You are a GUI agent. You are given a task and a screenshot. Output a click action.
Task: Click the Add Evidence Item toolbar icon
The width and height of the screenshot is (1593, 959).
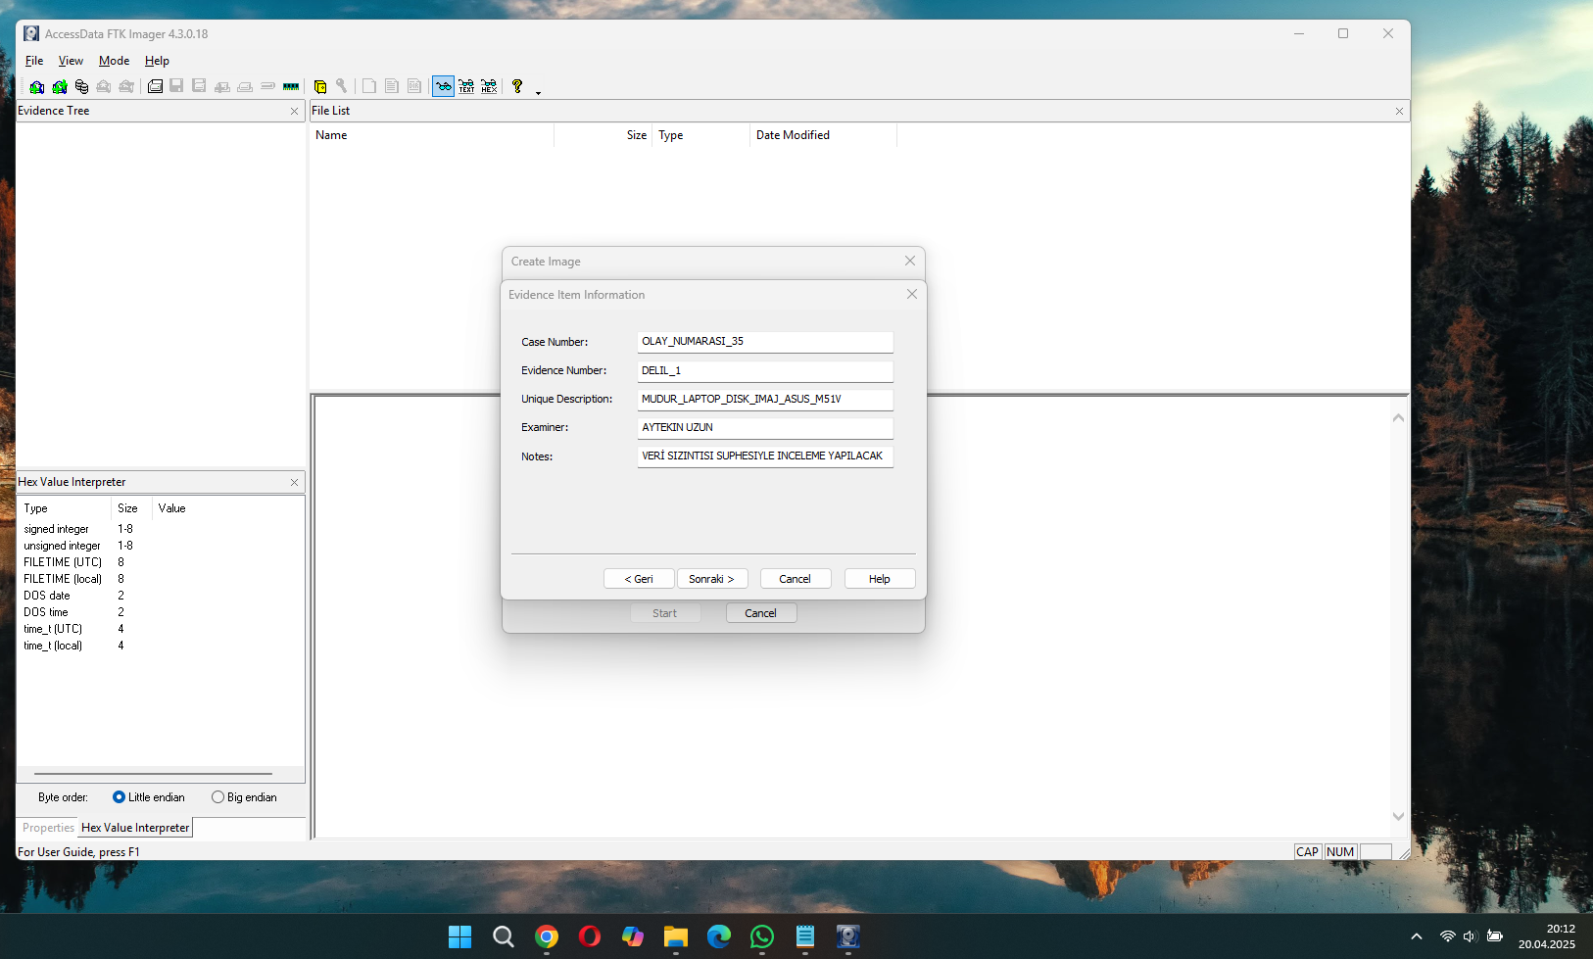click(37, 86)
